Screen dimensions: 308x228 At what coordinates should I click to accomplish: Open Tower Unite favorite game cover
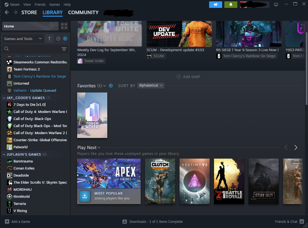point(92,115)
